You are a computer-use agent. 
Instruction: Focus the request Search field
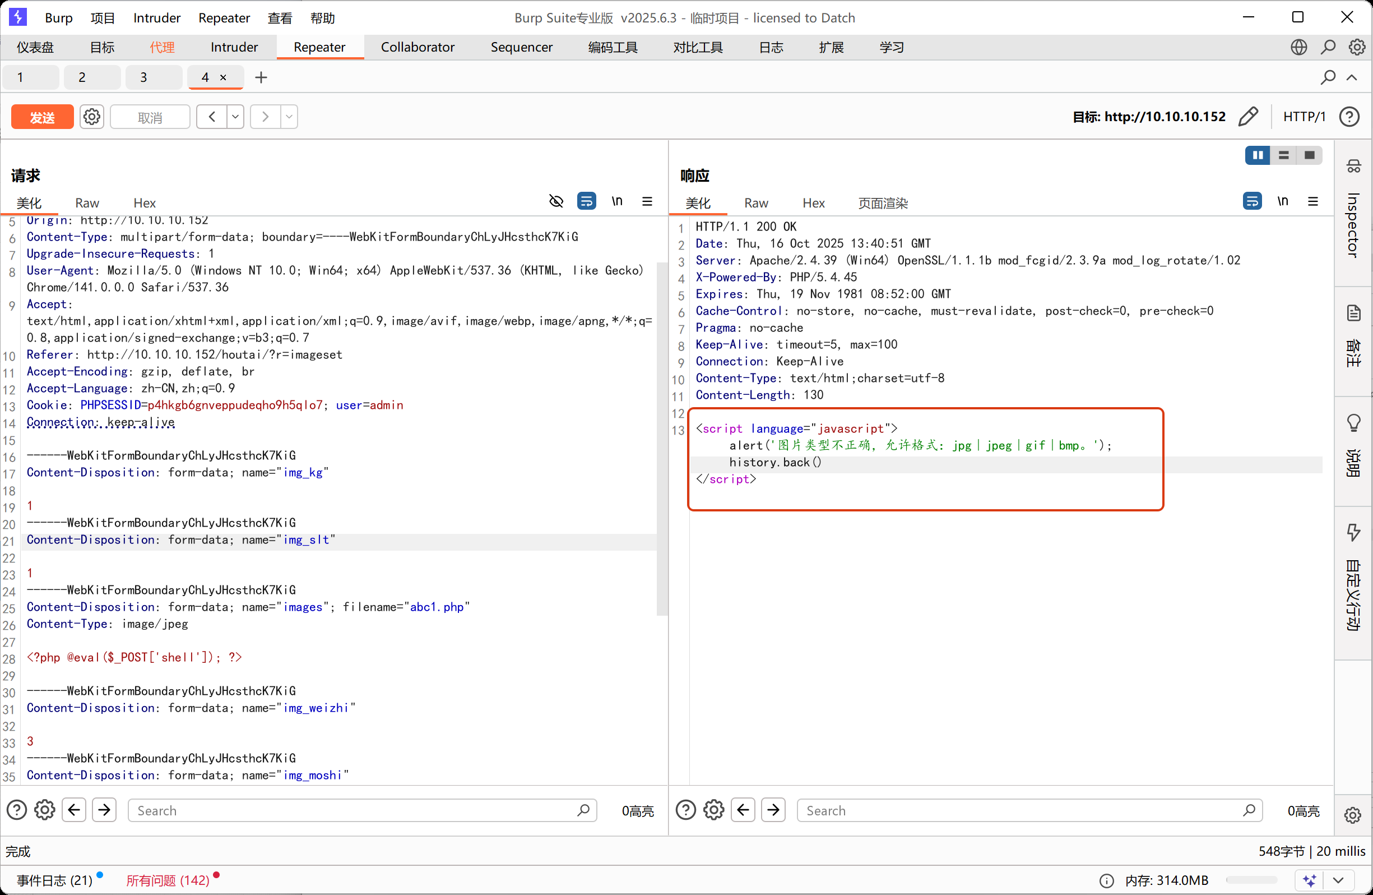click(x=362, y=810)
